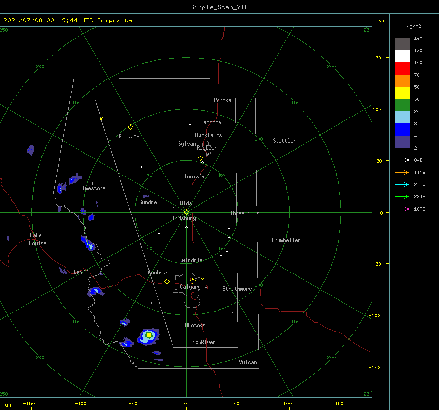Pick the orange 50-70 legend swatch
This screenshot has width=439, height=410.
(402, 81)
